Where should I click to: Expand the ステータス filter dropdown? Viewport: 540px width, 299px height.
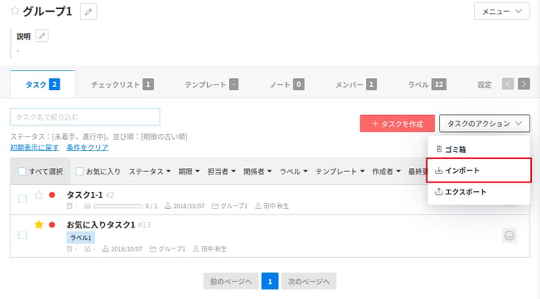click(149, 171)
